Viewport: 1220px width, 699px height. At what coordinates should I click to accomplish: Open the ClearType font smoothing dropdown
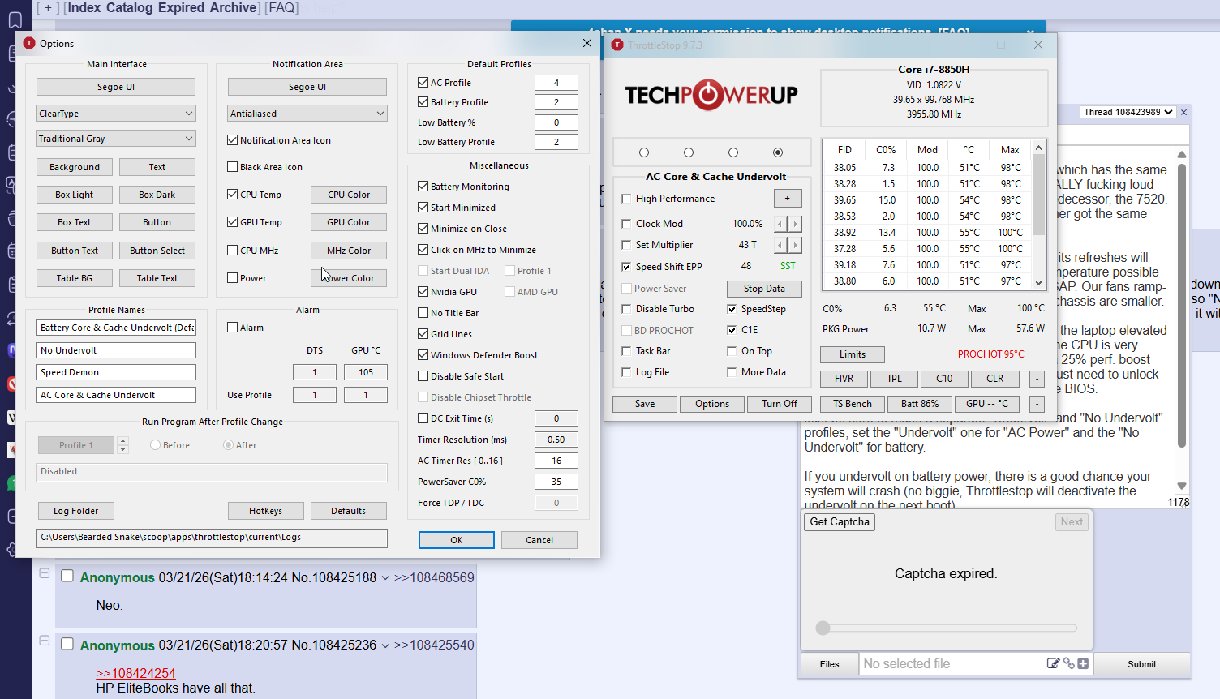click(116, 114)
